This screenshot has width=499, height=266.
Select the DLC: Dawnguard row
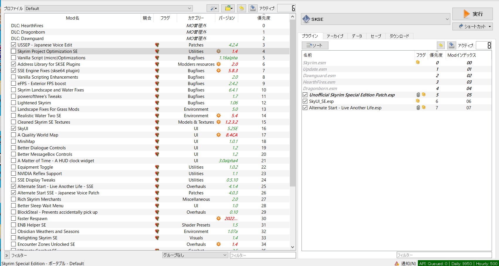tap(147, 39)
